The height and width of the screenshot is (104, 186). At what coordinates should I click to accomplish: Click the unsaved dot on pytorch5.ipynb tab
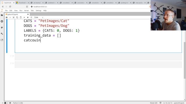pyautogui.click(x=28, y=14)
